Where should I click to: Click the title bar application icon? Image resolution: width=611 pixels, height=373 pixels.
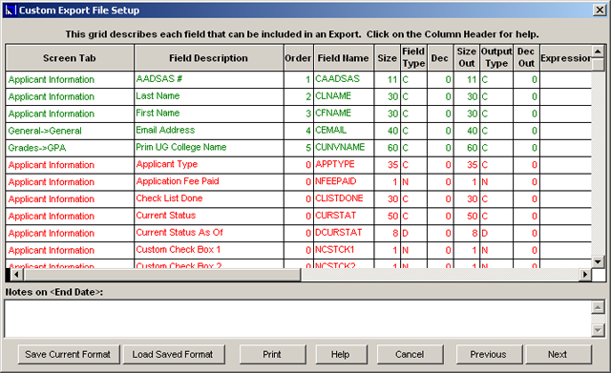tap(11, 10)
